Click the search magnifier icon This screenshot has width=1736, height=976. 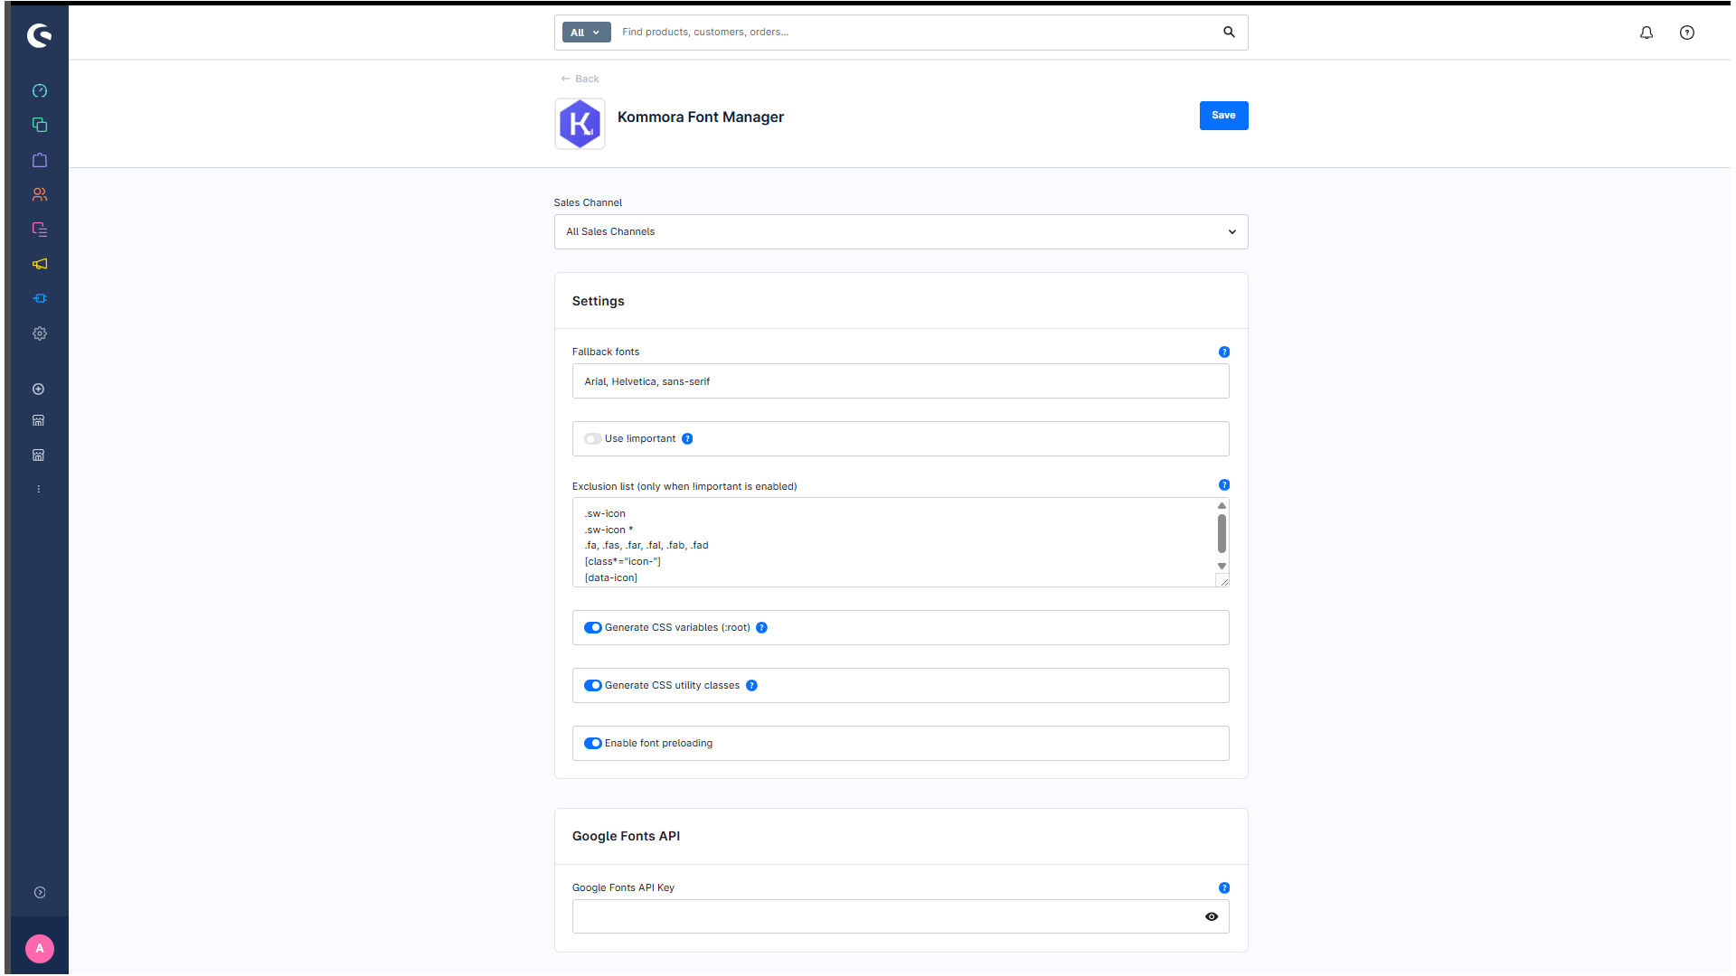click(x=1229, y=32)
